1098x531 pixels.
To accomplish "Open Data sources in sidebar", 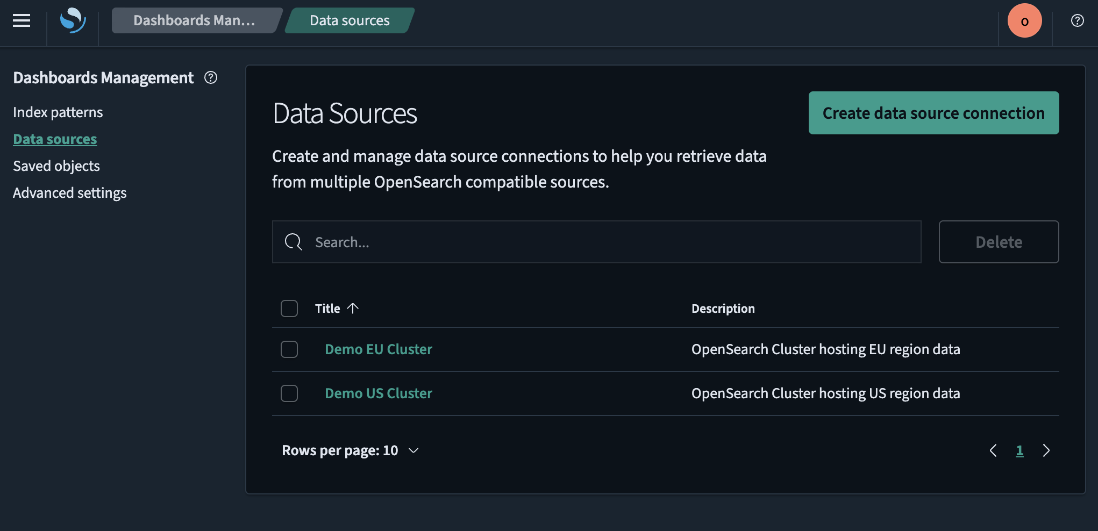I will pyautogui.click(x=55, y=139).
